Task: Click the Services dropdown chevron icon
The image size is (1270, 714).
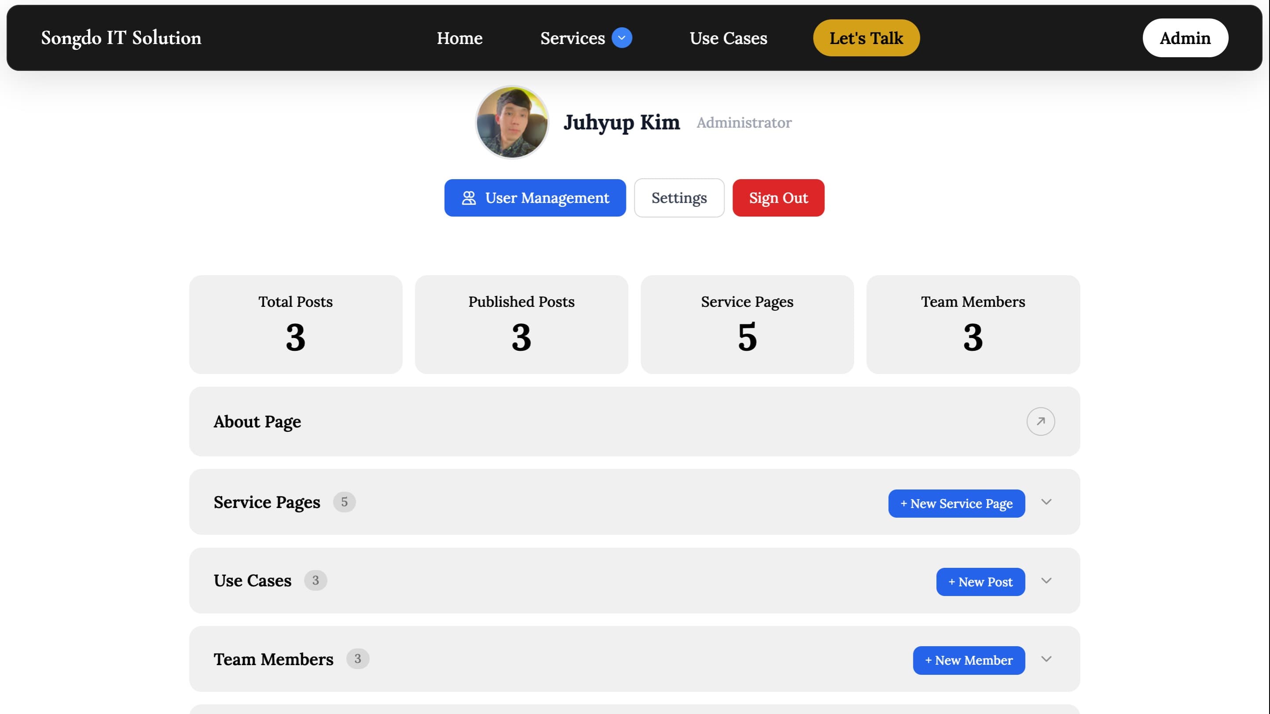Action: [x=622, y=38]
